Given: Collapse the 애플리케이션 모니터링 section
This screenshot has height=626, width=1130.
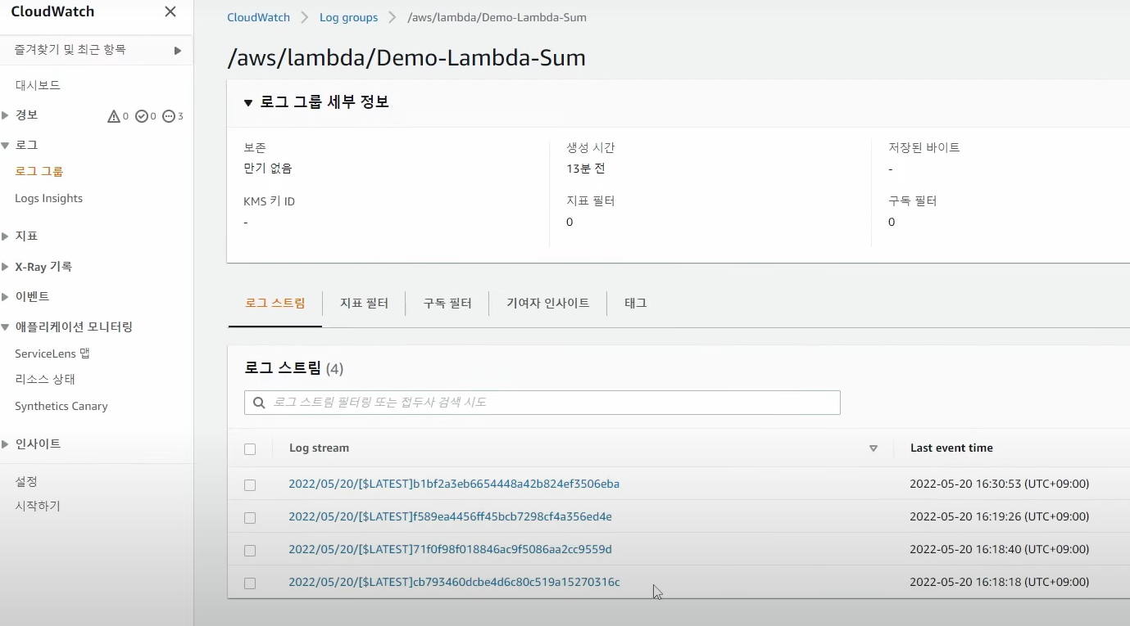Looking at the screenshot, I should (6, 327).
